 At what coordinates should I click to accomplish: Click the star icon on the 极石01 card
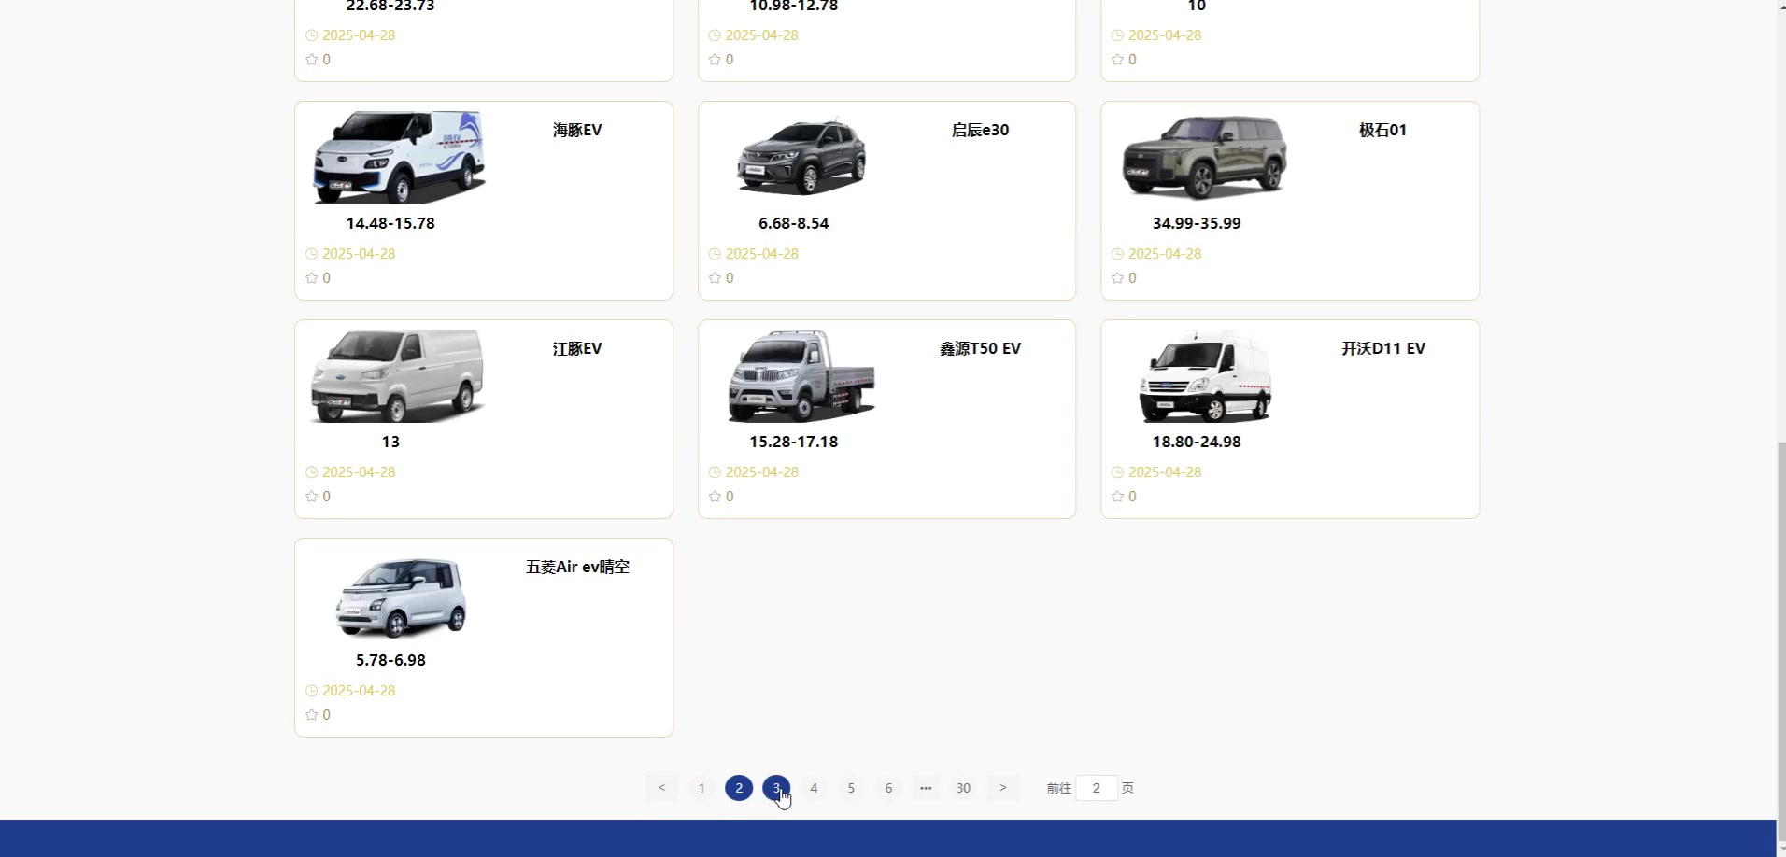click(1117, 278)
